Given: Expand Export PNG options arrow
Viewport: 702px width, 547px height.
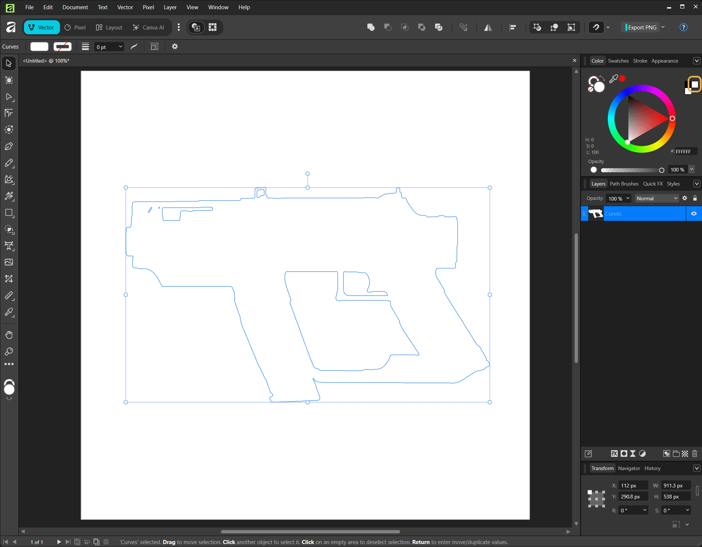Looking at the screenshot, I should (663, 27).
